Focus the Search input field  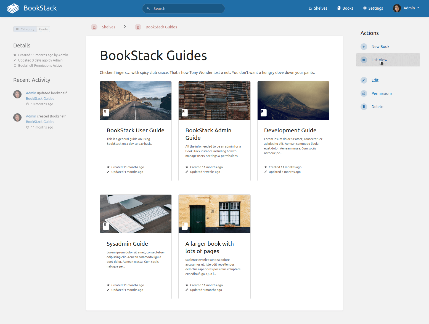click(x=184, y=9)
